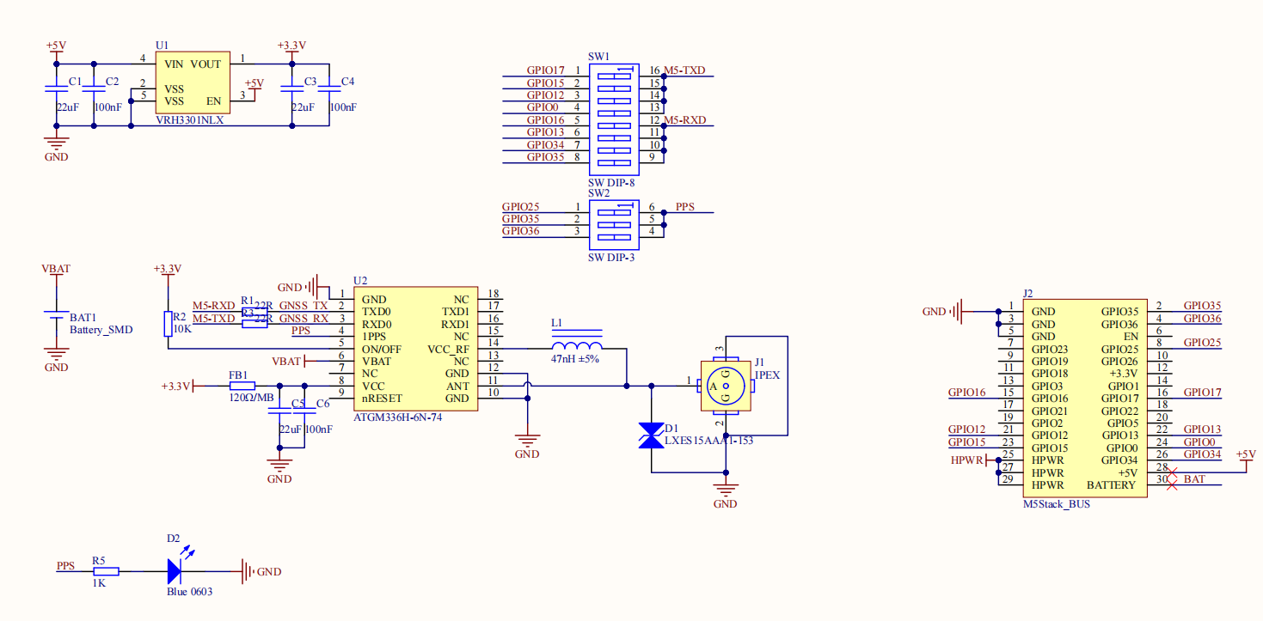Click the VBAT power label above BAT1
Image resolution: width=1263 pixels, height=621 pixels.
pyautogui.click(x=56, y=269)
